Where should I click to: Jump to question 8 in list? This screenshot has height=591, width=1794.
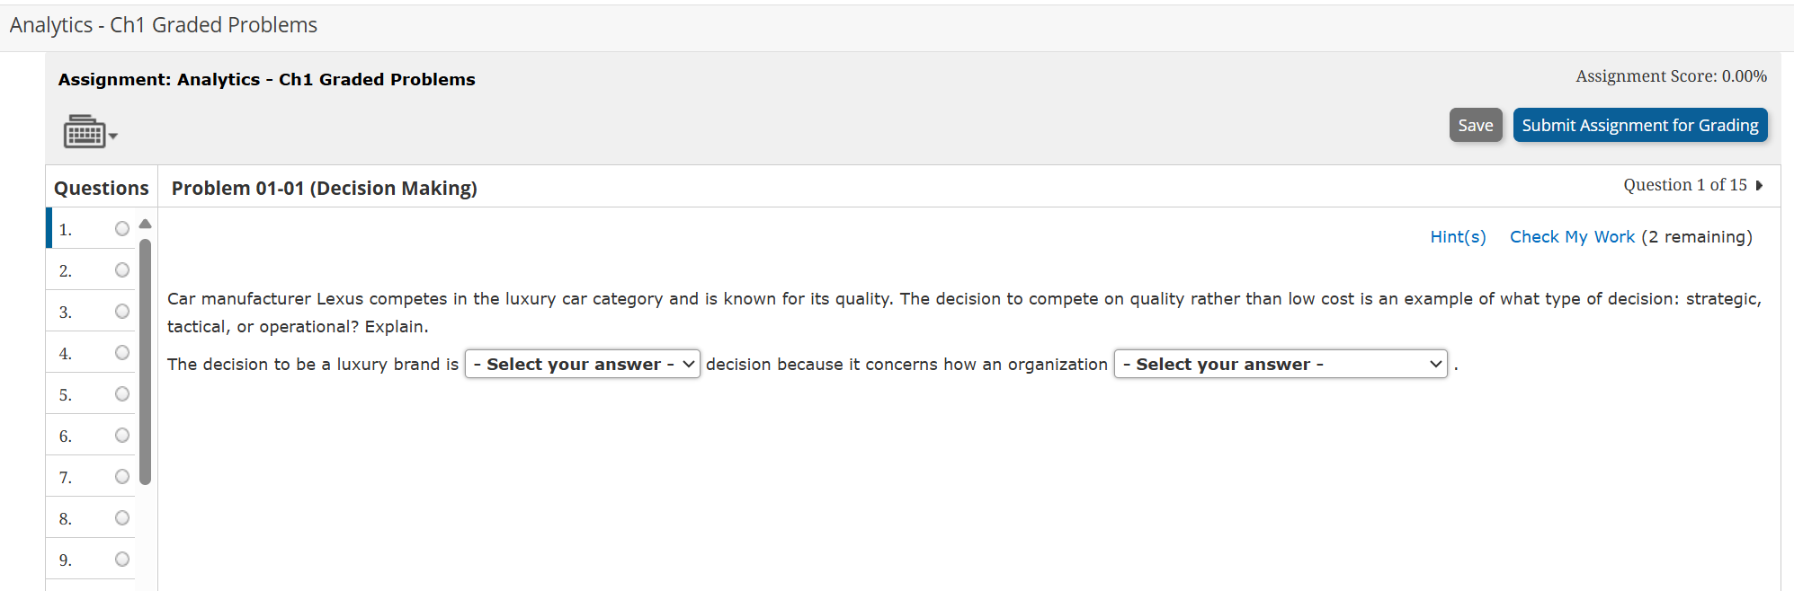tap(66, 519)
